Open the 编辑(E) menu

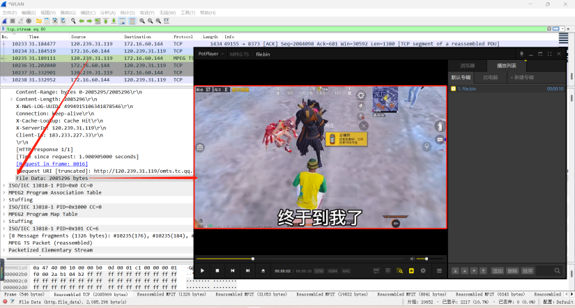pyautogui.click(x=29, y=13)
